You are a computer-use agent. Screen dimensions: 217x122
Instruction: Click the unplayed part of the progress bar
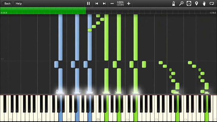coord(151,11)
